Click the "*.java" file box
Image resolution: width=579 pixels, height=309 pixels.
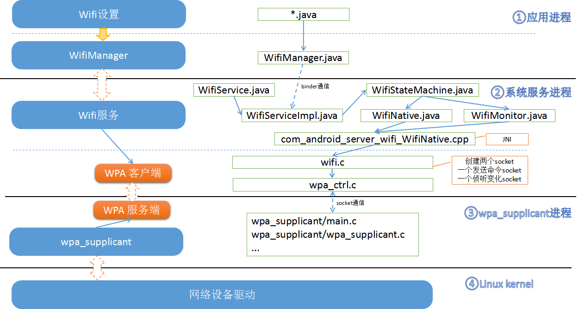pyautogui.click(x=303, y=14)
